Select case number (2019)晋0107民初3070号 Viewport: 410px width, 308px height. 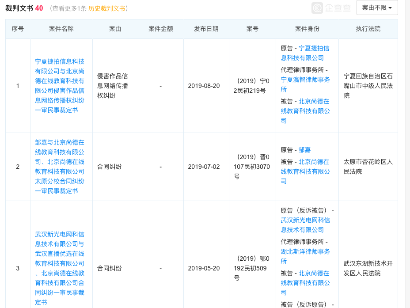point(252,167)
